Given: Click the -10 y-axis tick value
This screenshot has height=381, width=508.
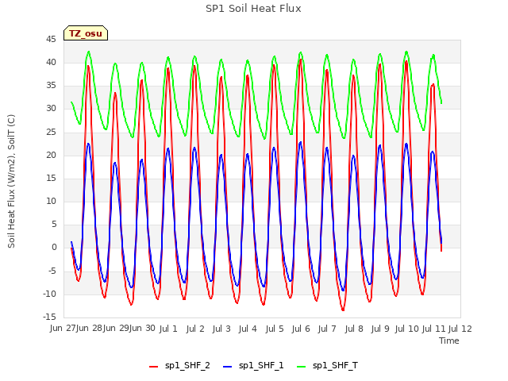Looking at the screenshot, I should tap(50, 294).
